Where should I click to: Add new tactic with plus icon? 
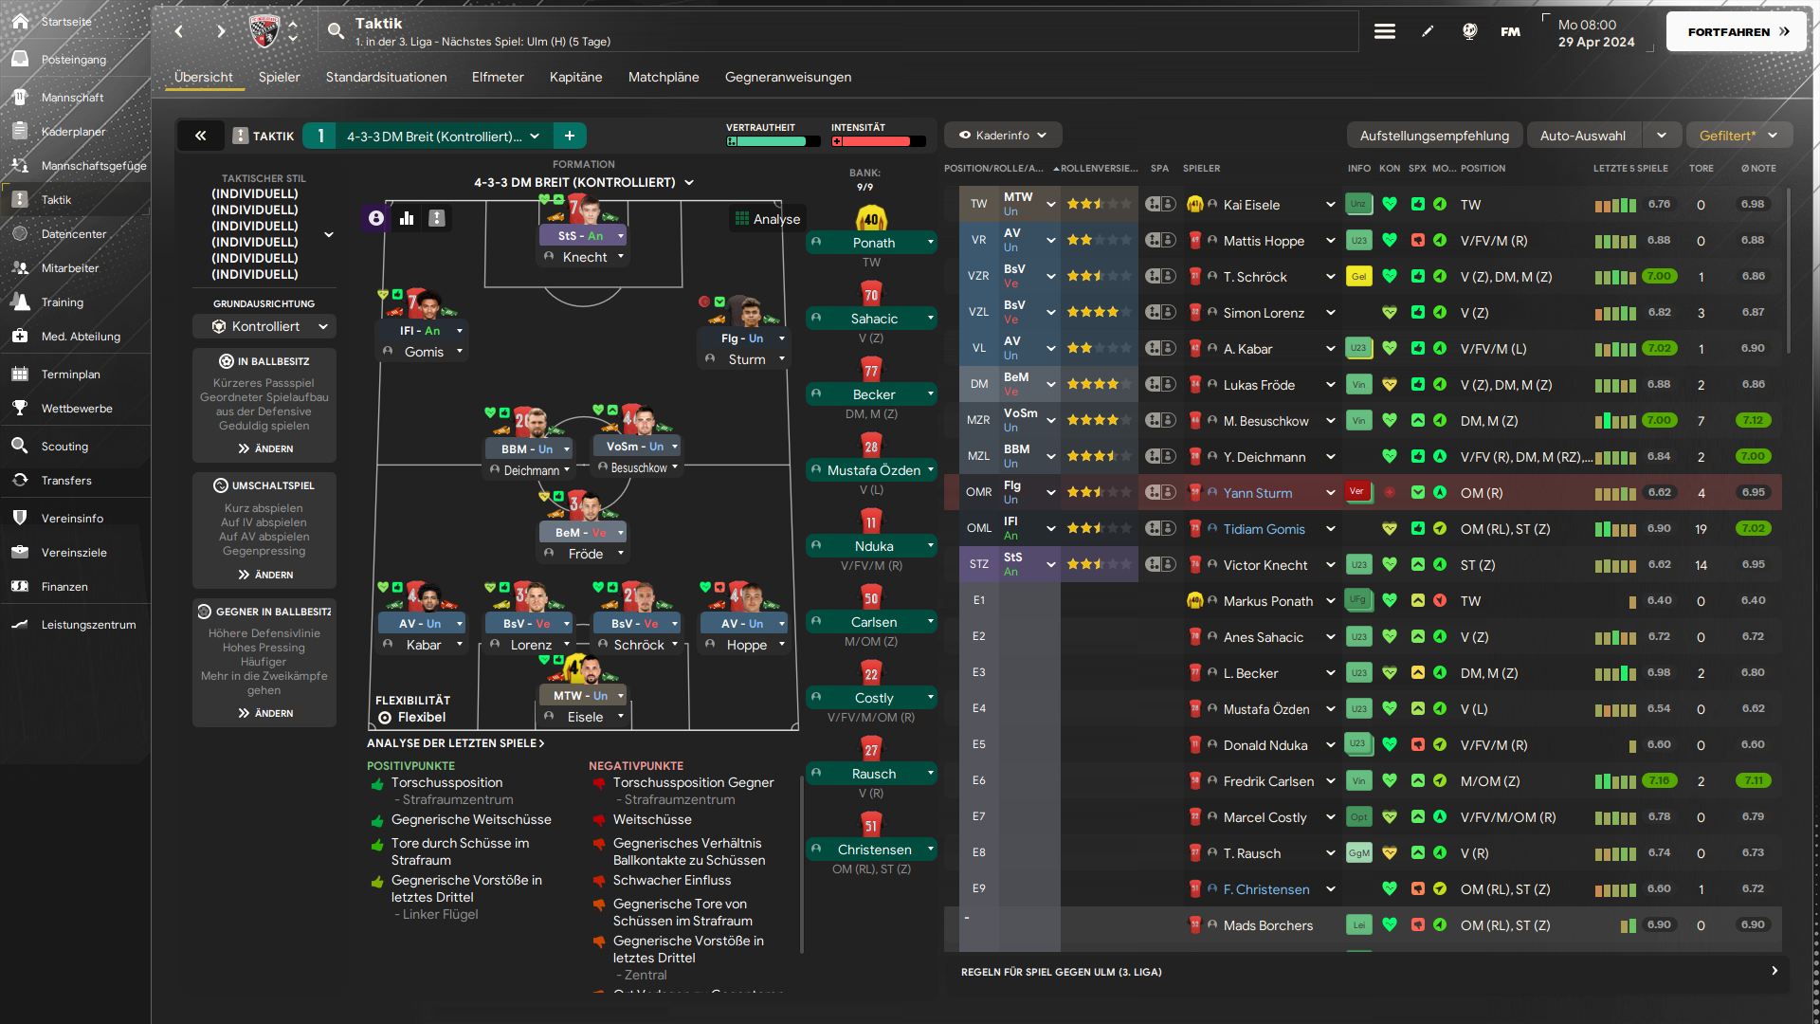coord(570,136)
